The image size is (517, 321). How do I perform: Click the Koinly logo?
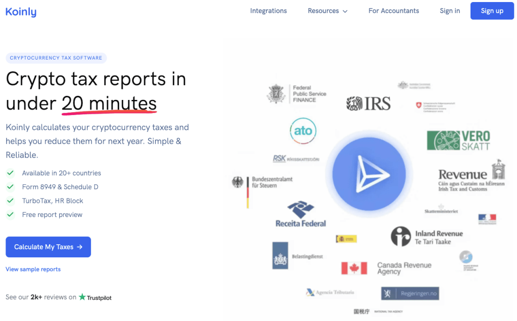pyautogui.click(x=21, y=12)
